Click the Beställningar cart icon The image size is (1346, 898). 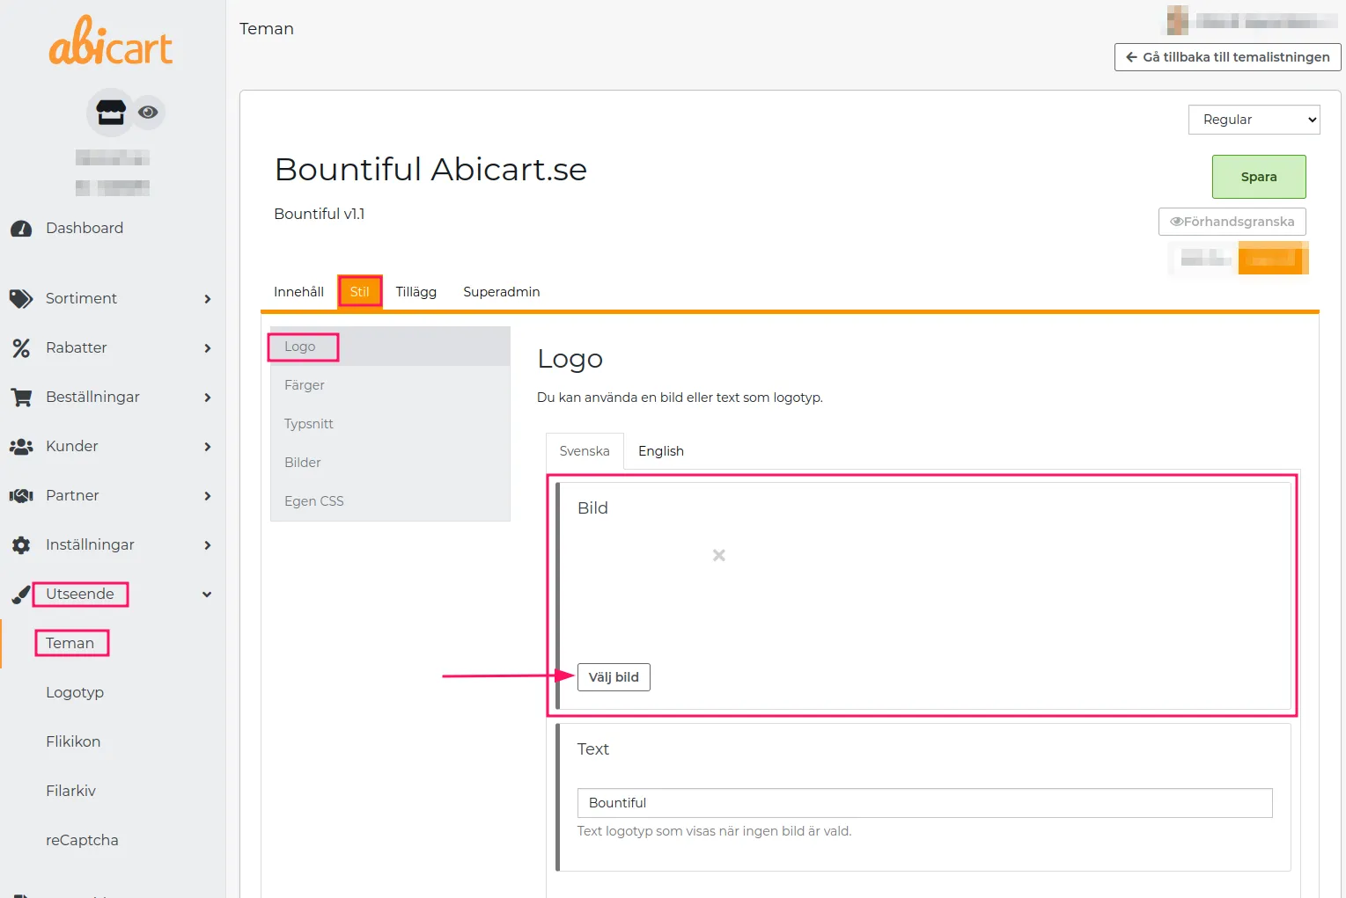coord(21,398)
